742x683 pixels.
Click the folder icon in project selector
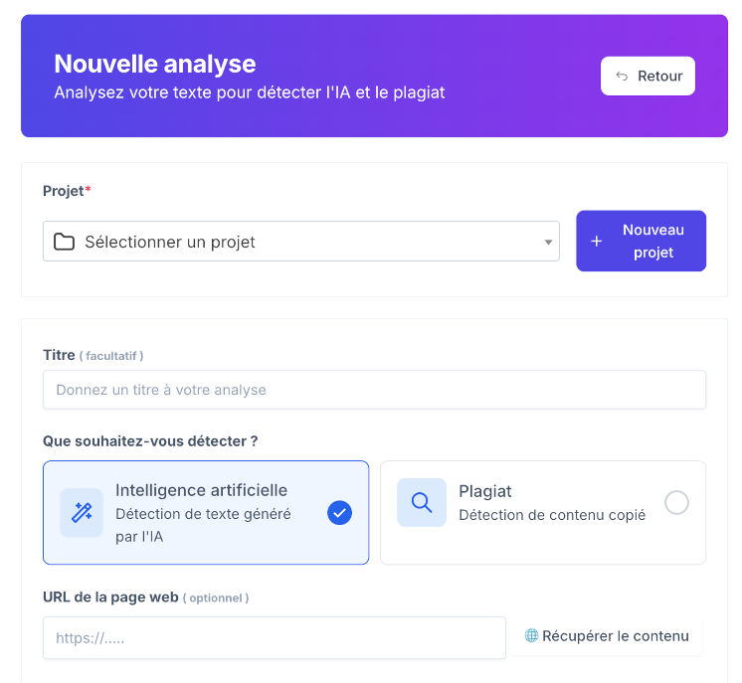(65, 242)
